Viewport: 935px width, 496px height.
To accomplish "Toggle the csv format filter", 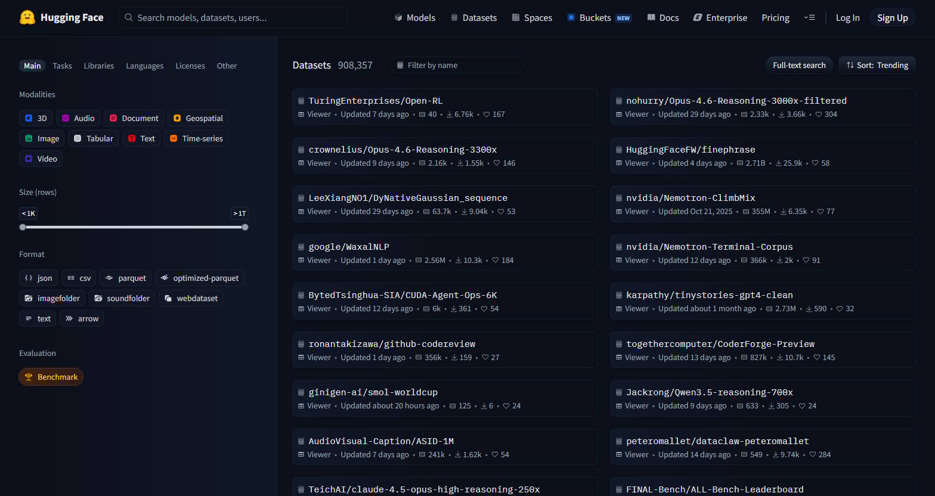I will (x=79, y=278).
